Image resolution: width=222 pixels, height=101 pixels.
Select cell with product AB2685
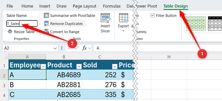[64, 94]
